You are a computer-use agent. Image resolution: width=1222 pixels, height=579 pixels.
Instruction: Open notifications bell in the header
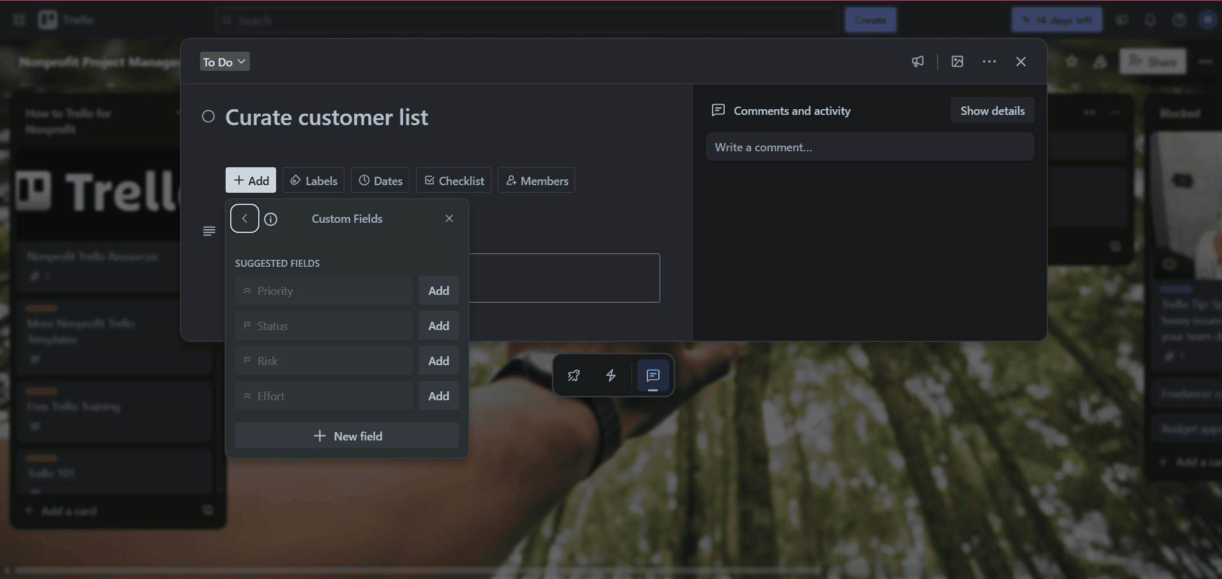pos(1150,20)
